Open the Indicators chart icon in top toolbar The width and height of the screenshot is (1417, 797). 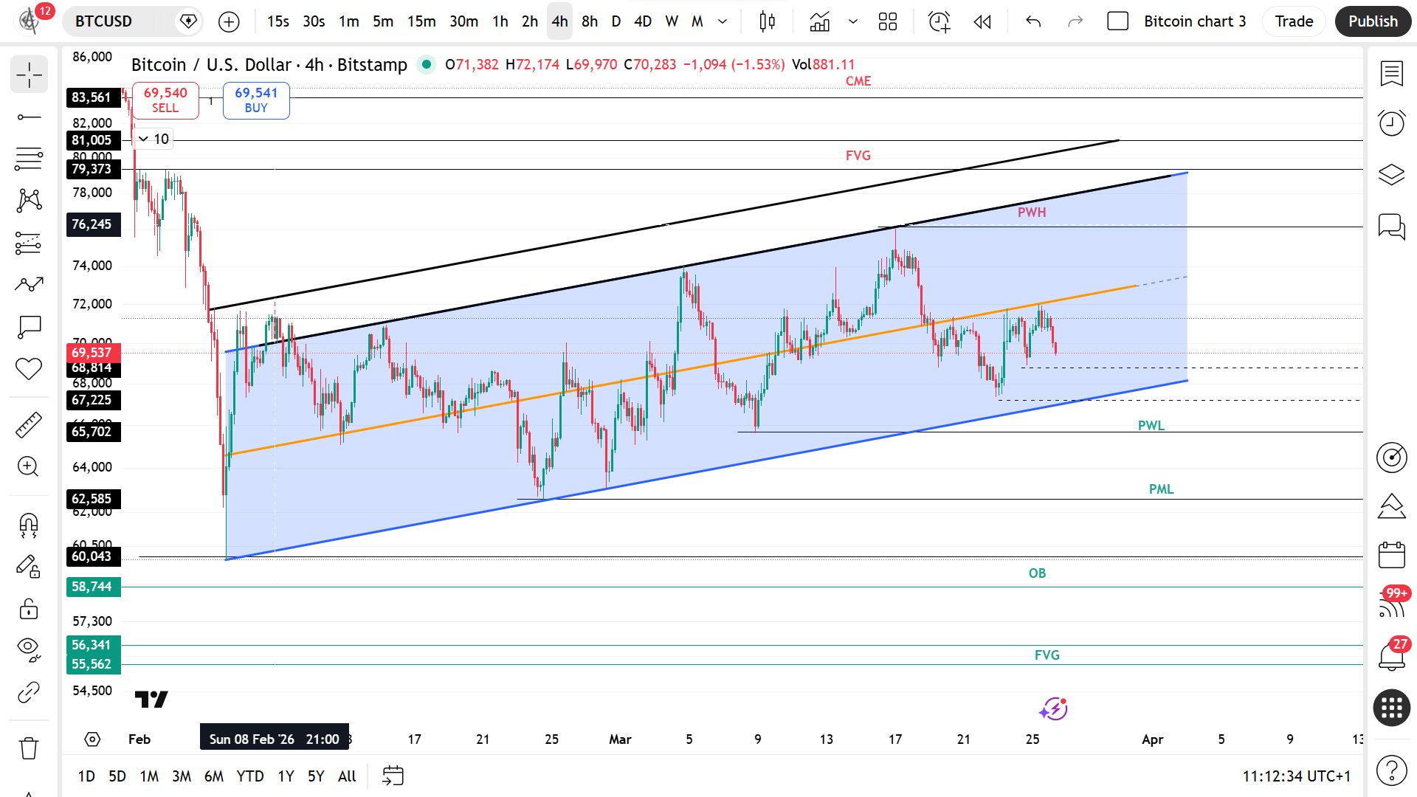[x=819, y=21]
